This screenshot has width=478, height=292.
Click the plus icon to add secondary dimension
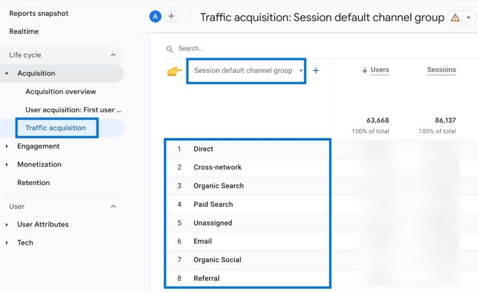316,71
